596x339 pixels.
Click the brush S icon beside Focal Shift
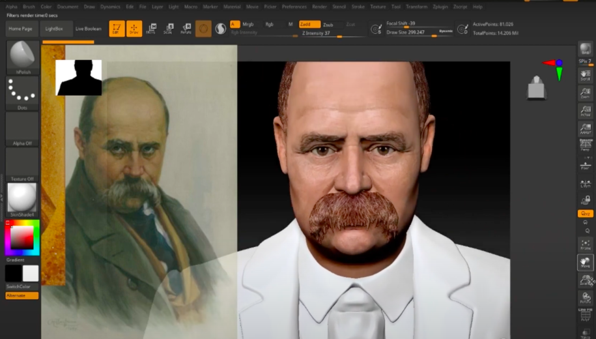click(x=376, y=29)
